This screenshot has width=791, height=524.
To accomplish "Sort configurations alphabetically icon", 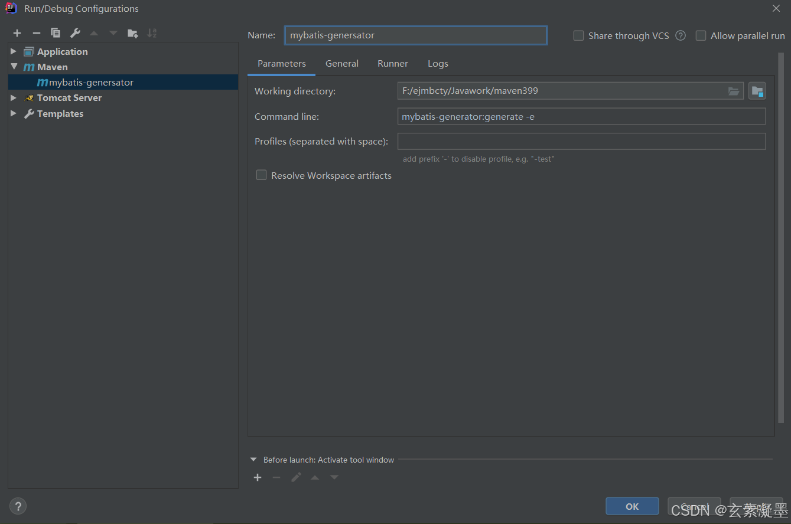I will click(x=152, y=33).
